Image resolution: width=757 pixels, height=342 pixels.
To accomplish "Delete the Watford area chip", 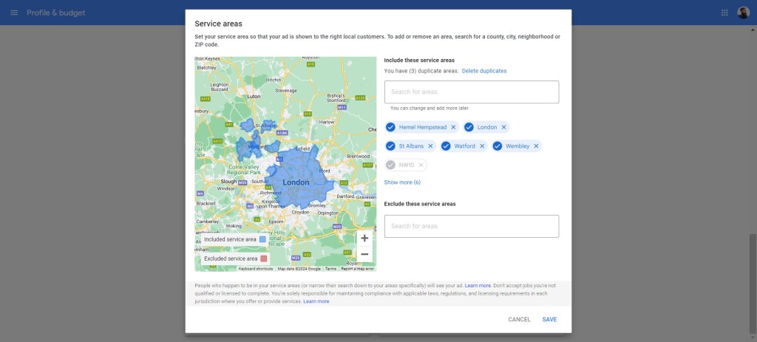I will point(482,146).
